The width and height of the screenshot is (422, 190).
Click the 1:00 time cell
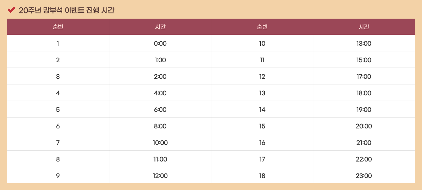[x=160, y=60]
